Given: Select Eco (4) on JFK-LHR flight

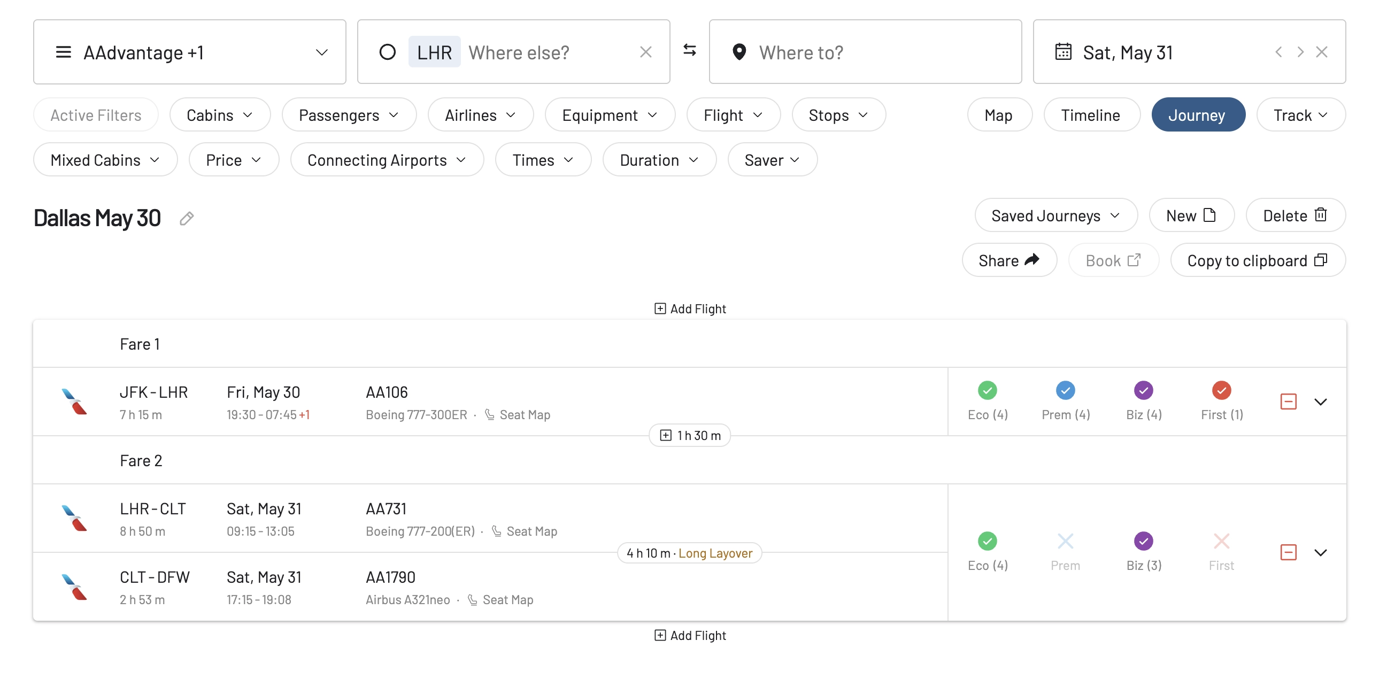Looking at the screenshot, I should pyautogui.click(x=988, y=400).
